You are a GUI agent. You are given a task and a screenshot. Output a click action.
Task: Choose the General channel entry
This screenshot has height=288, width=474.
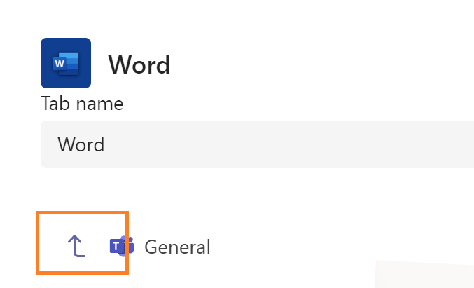(x=176, y=247)
